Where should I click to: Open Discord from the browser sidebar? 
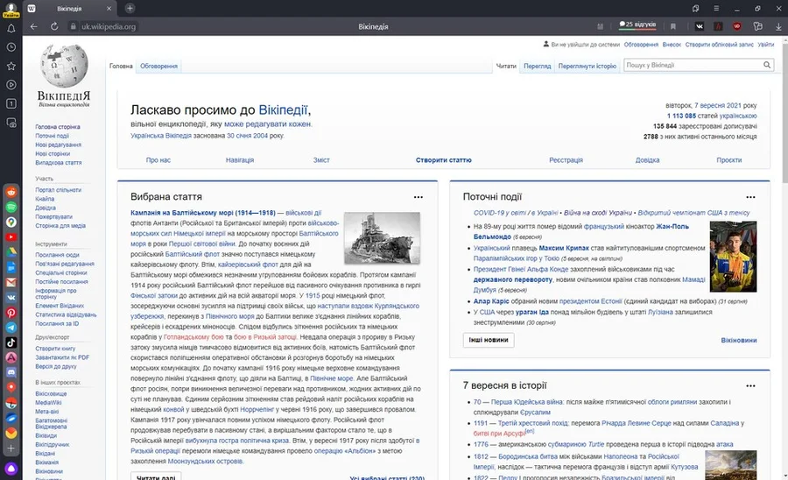11,372
